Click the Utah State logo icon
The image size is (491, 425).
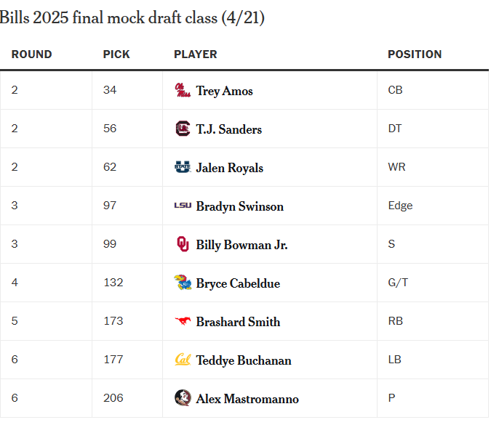[183, 167]
